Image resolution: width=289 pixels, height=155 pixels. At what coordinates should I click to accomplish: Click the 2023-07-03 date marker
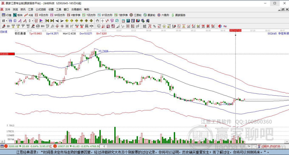coord(235,30)
